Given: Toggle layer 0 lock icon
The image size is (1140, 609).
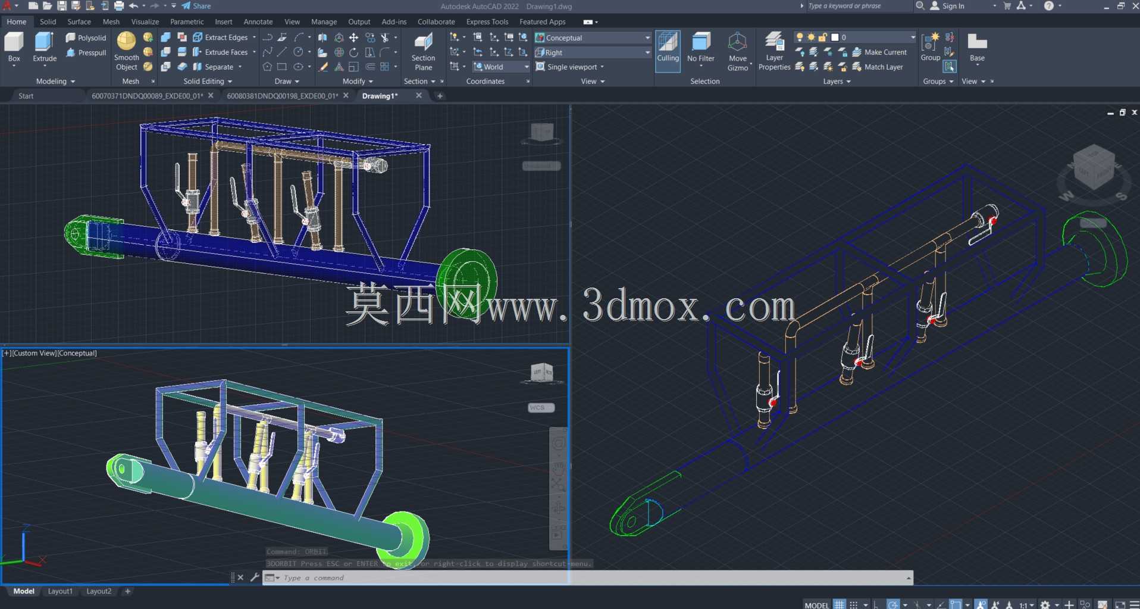Looking at the screenshot, I should coord(823,37).
